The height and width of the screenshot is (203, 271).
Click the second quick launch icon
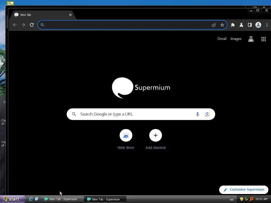(37, 199)
